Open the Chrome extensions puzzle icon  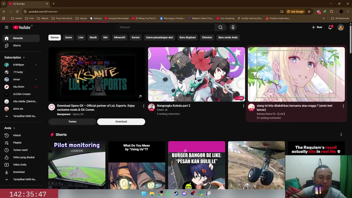coord(331,12)
